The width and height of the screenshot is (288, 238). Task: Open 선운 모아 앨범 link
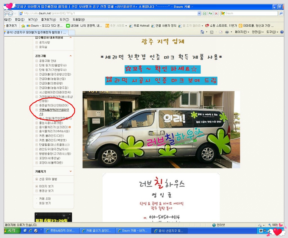click(x=48, y=179)
